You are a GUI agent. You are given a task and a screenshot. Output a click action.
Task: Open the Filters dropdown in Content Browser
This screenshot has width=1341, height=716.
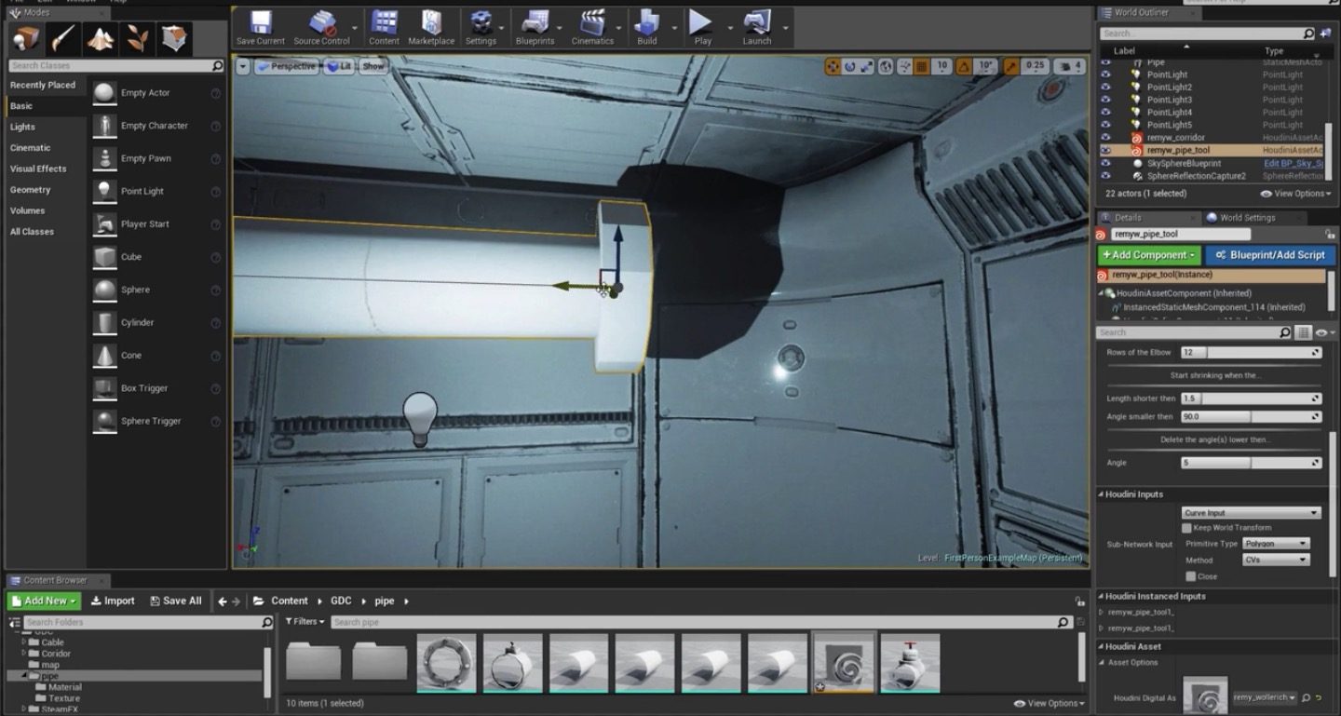305,622
